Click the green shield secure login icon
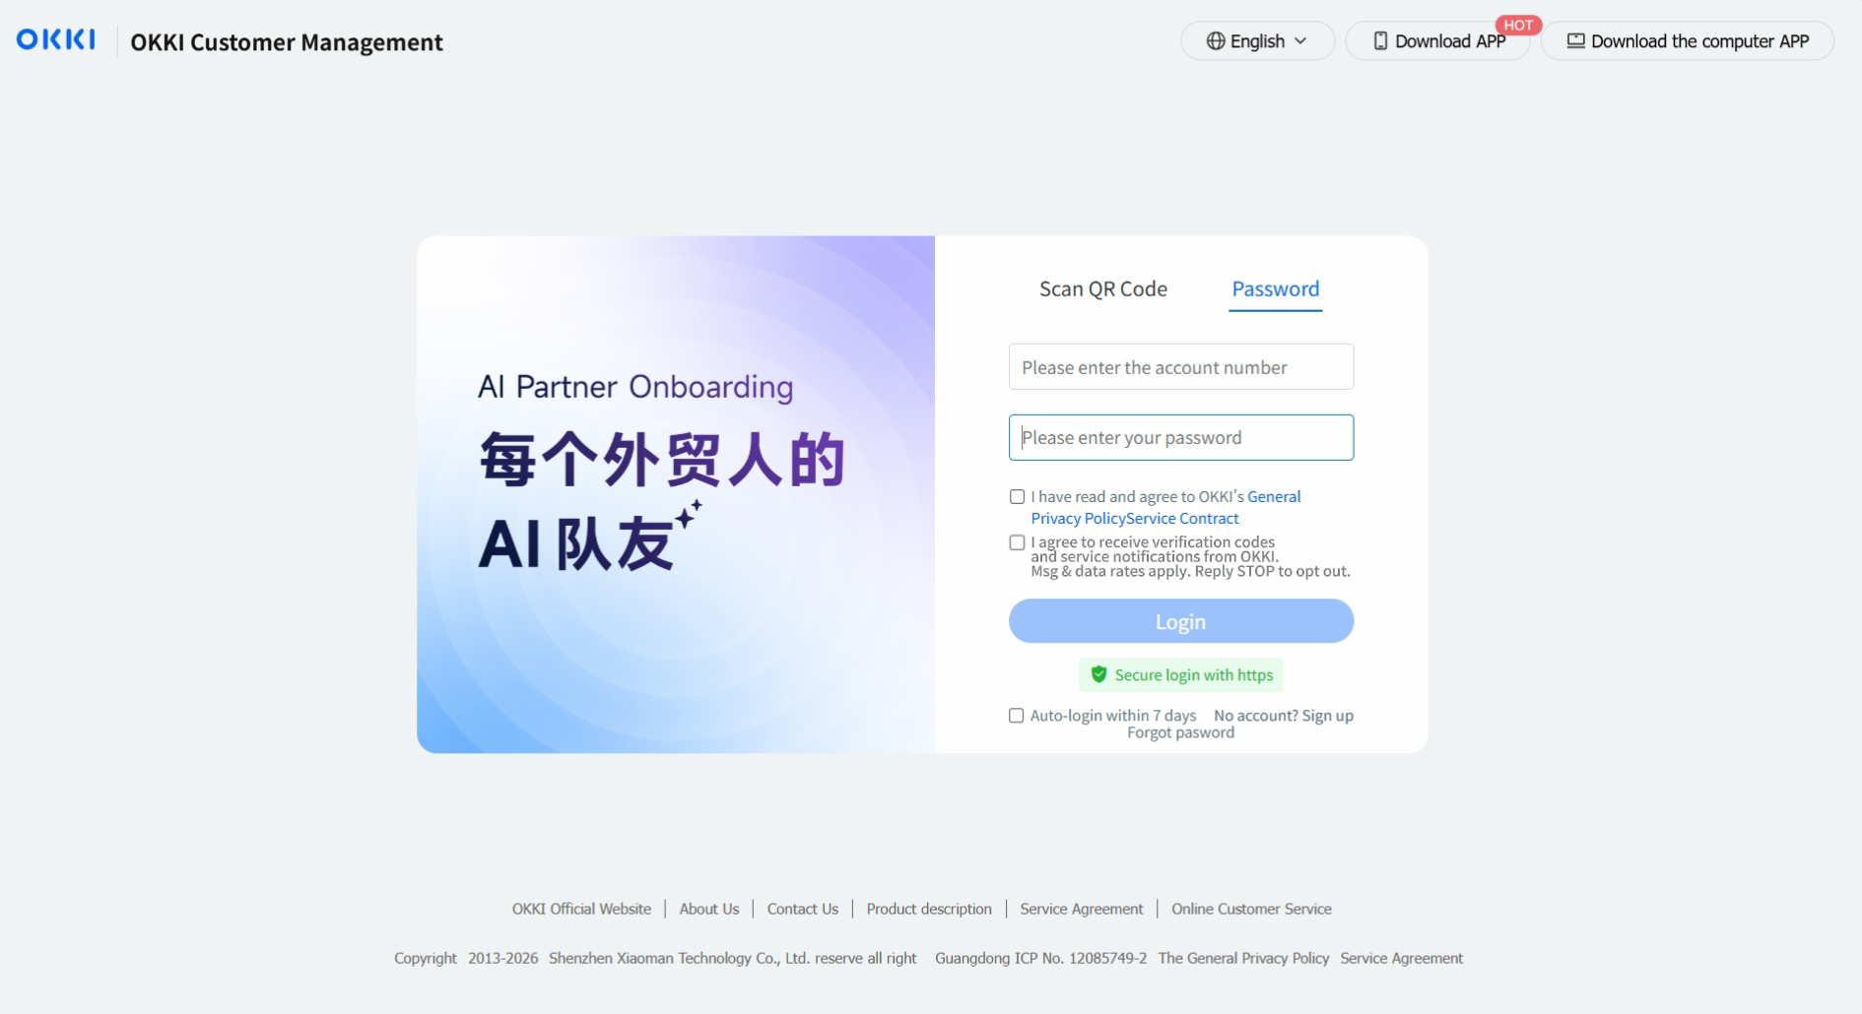 pyautogui.click(x=1098, y=674)
